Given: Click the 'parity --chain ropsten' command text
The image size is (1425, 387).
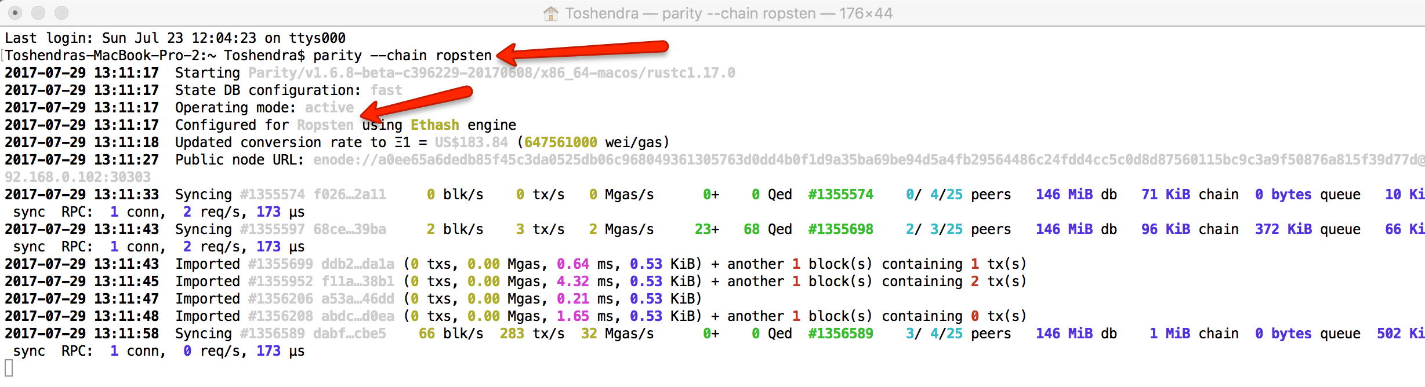Looking at the screenshot, I should click(x=403, y=56).
